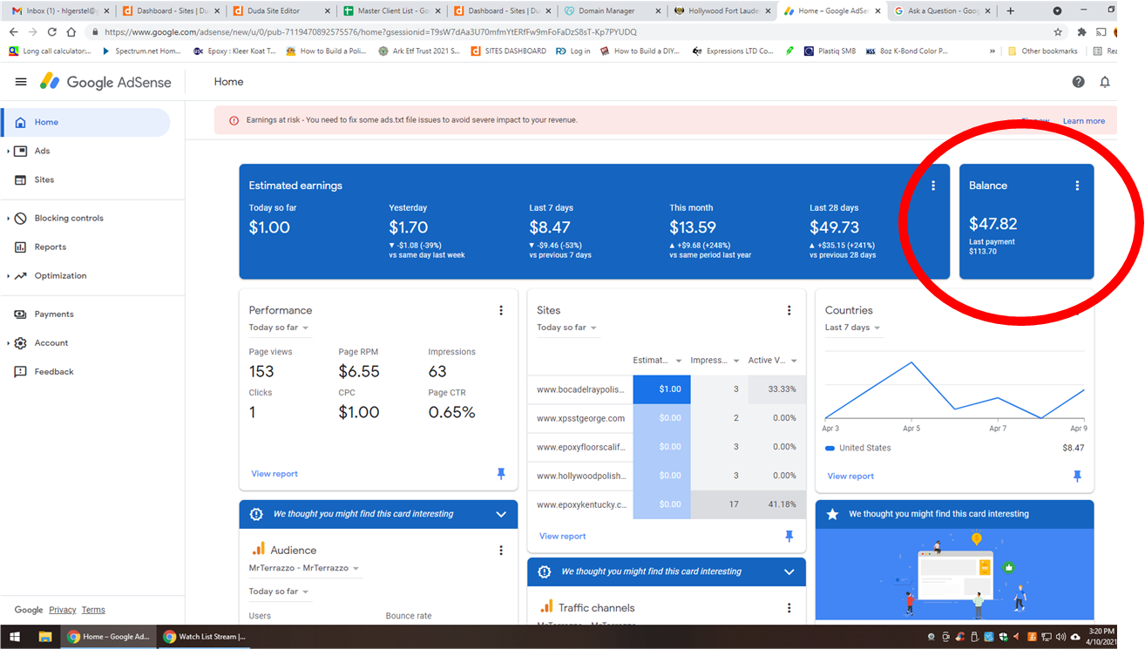1145x649 pixels.
Task: Open File Explorer from the taskbar
Action: [x=45, y=637]
